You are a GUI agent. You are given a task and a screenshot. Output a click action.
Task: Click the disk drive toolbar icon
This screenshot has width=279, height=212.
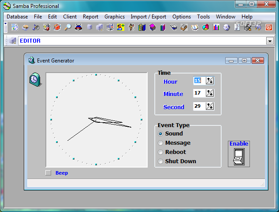coord(26,27)
